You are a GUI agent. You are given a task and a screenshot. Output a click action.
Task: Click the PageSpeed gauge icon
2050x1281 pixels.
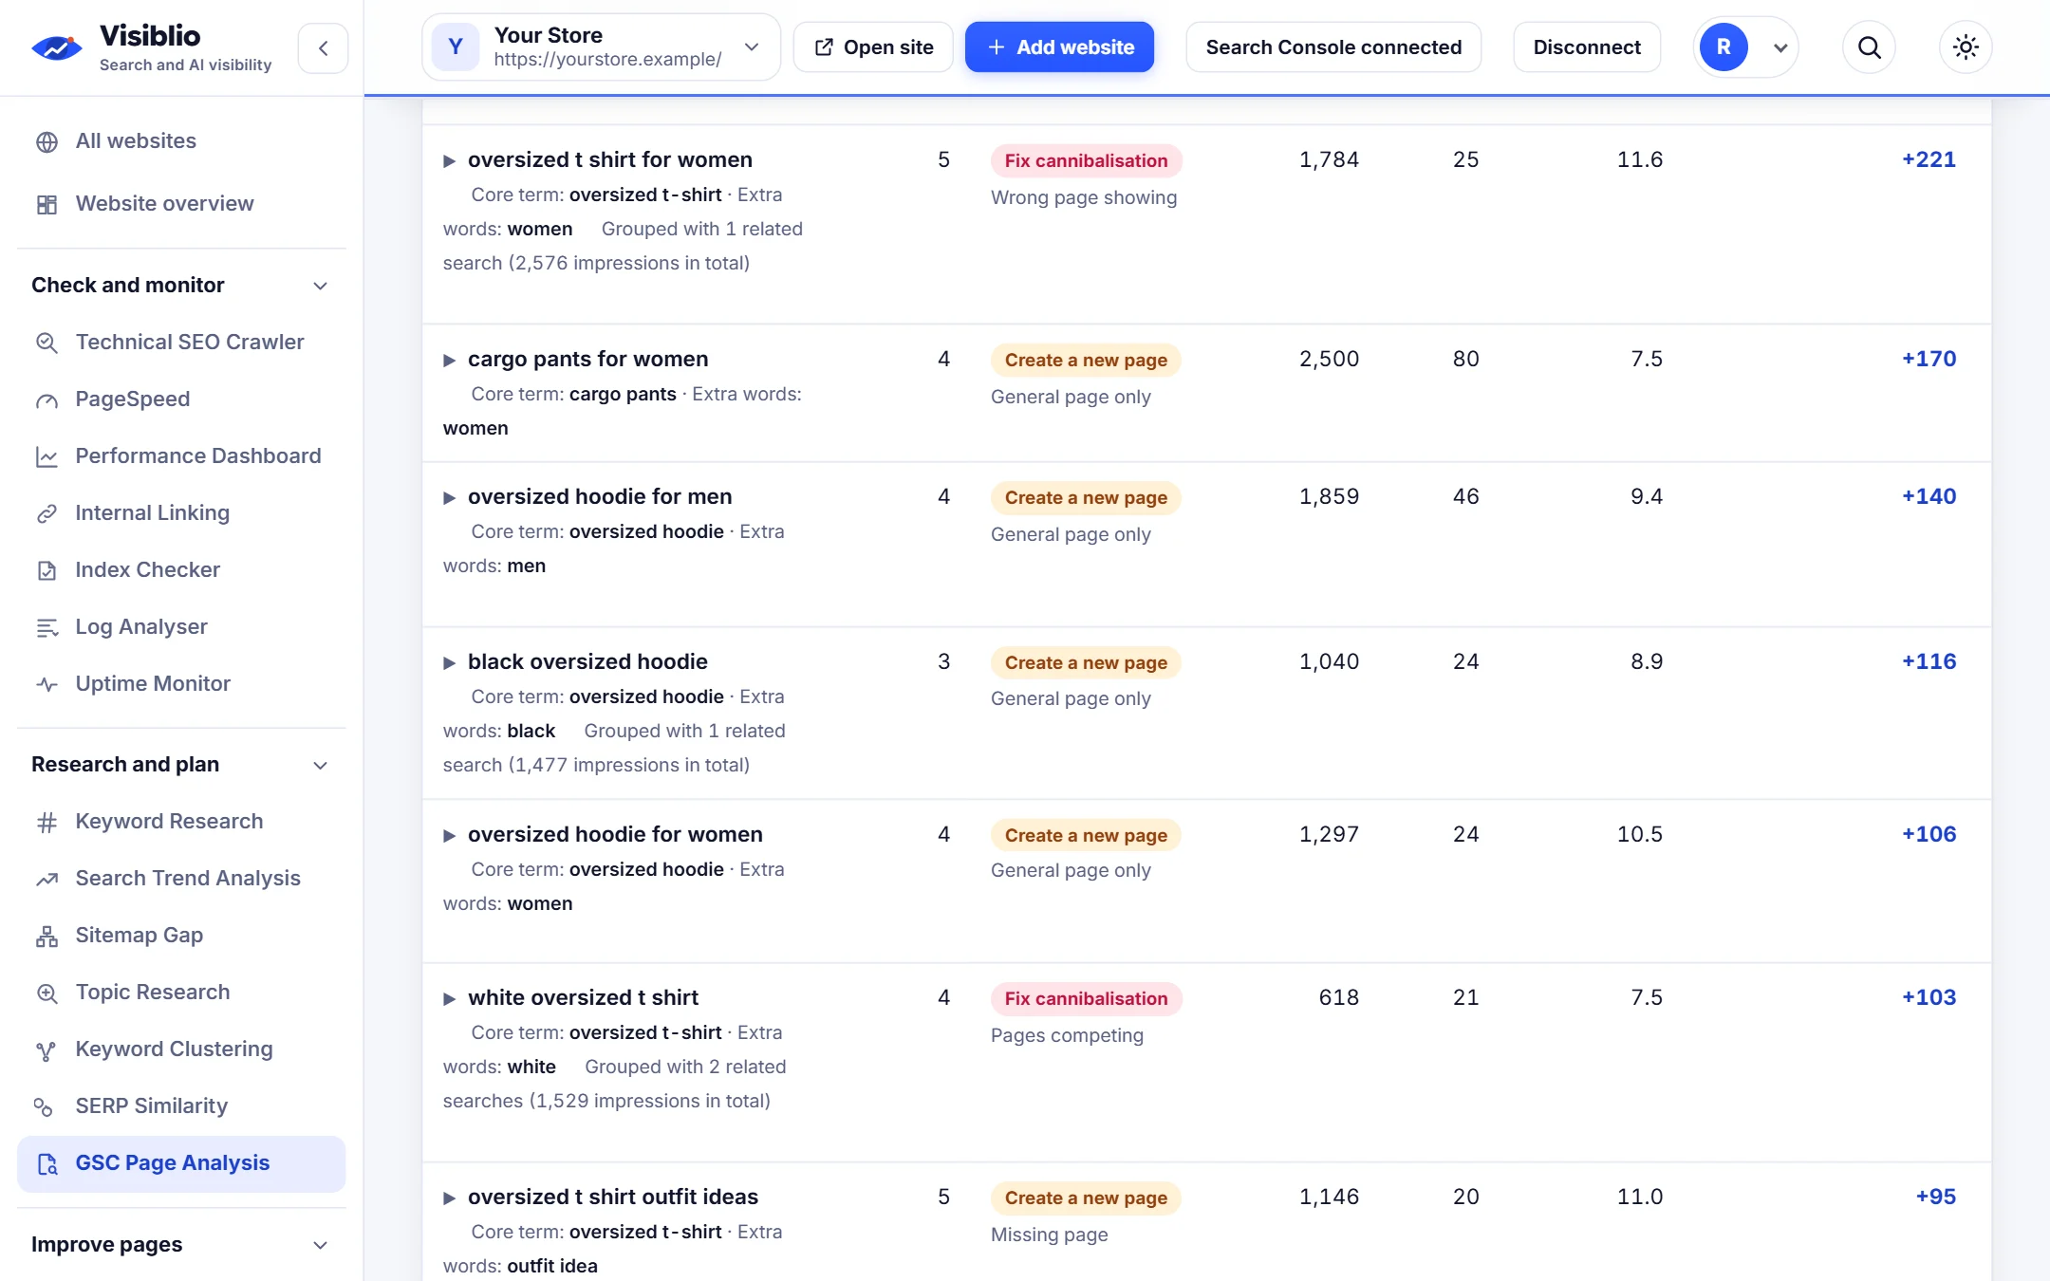coord(47,400)
